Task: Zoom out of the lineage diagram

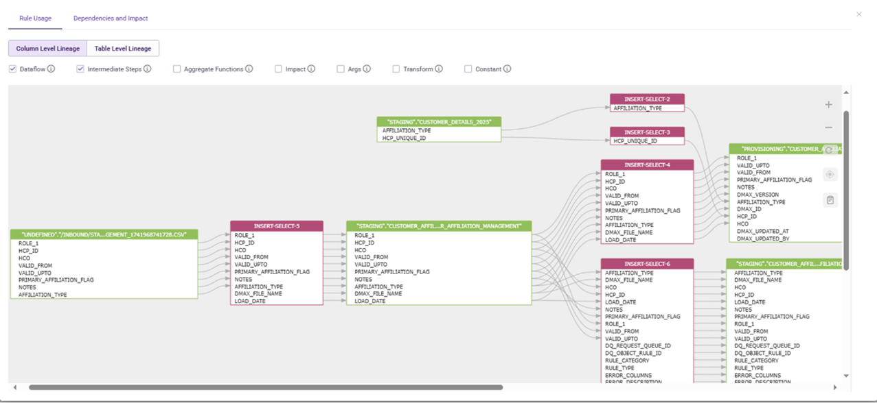Action: click(828, 127)
